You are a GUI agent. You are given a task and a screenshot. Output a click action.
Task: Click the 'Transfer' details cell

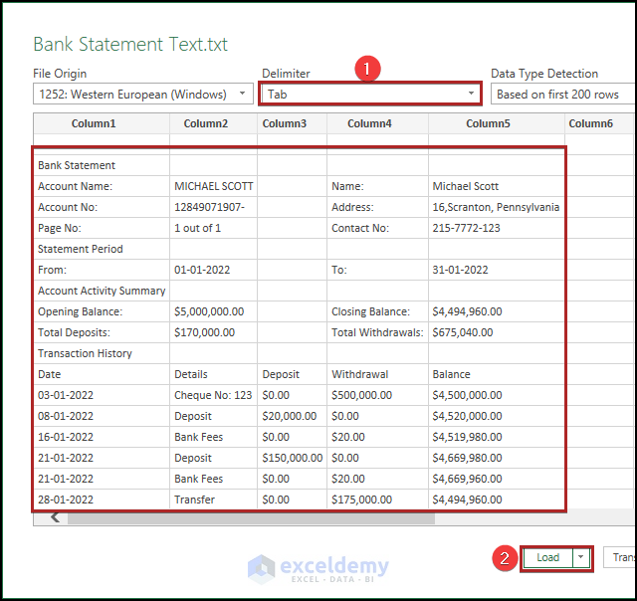pyautogui.click(x=213, y=500)
